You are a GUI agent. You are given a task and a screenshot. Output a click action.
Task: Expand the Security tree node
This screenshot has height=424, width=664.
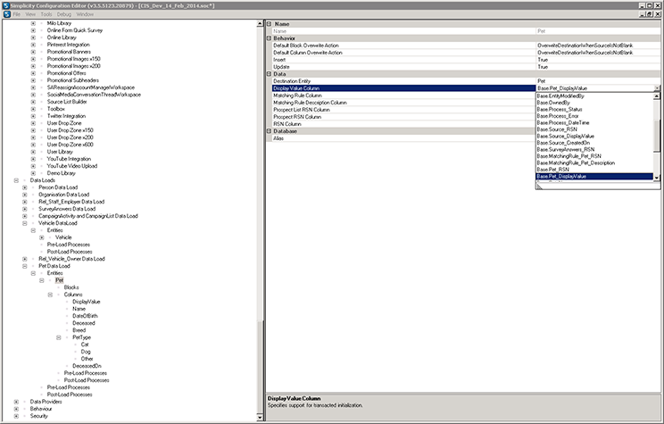point(16,416)
